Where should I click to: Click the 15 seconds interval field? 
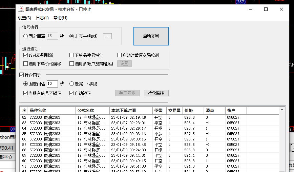(x=52, y=36)
